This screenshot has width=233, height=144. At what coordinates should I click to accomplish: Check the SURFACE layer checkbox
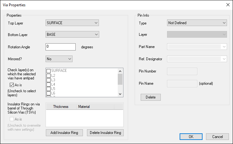tap(48, 71)
